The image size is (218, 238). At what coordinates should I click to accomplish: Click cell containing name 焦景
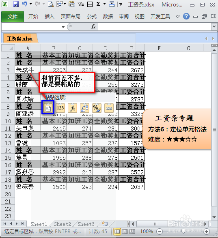tap(28, 157)
